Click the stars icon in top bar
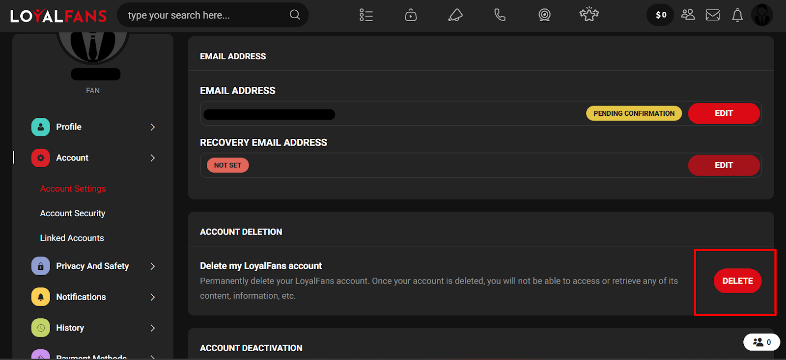This screenshot has width=786, height=360. [589, 15]
